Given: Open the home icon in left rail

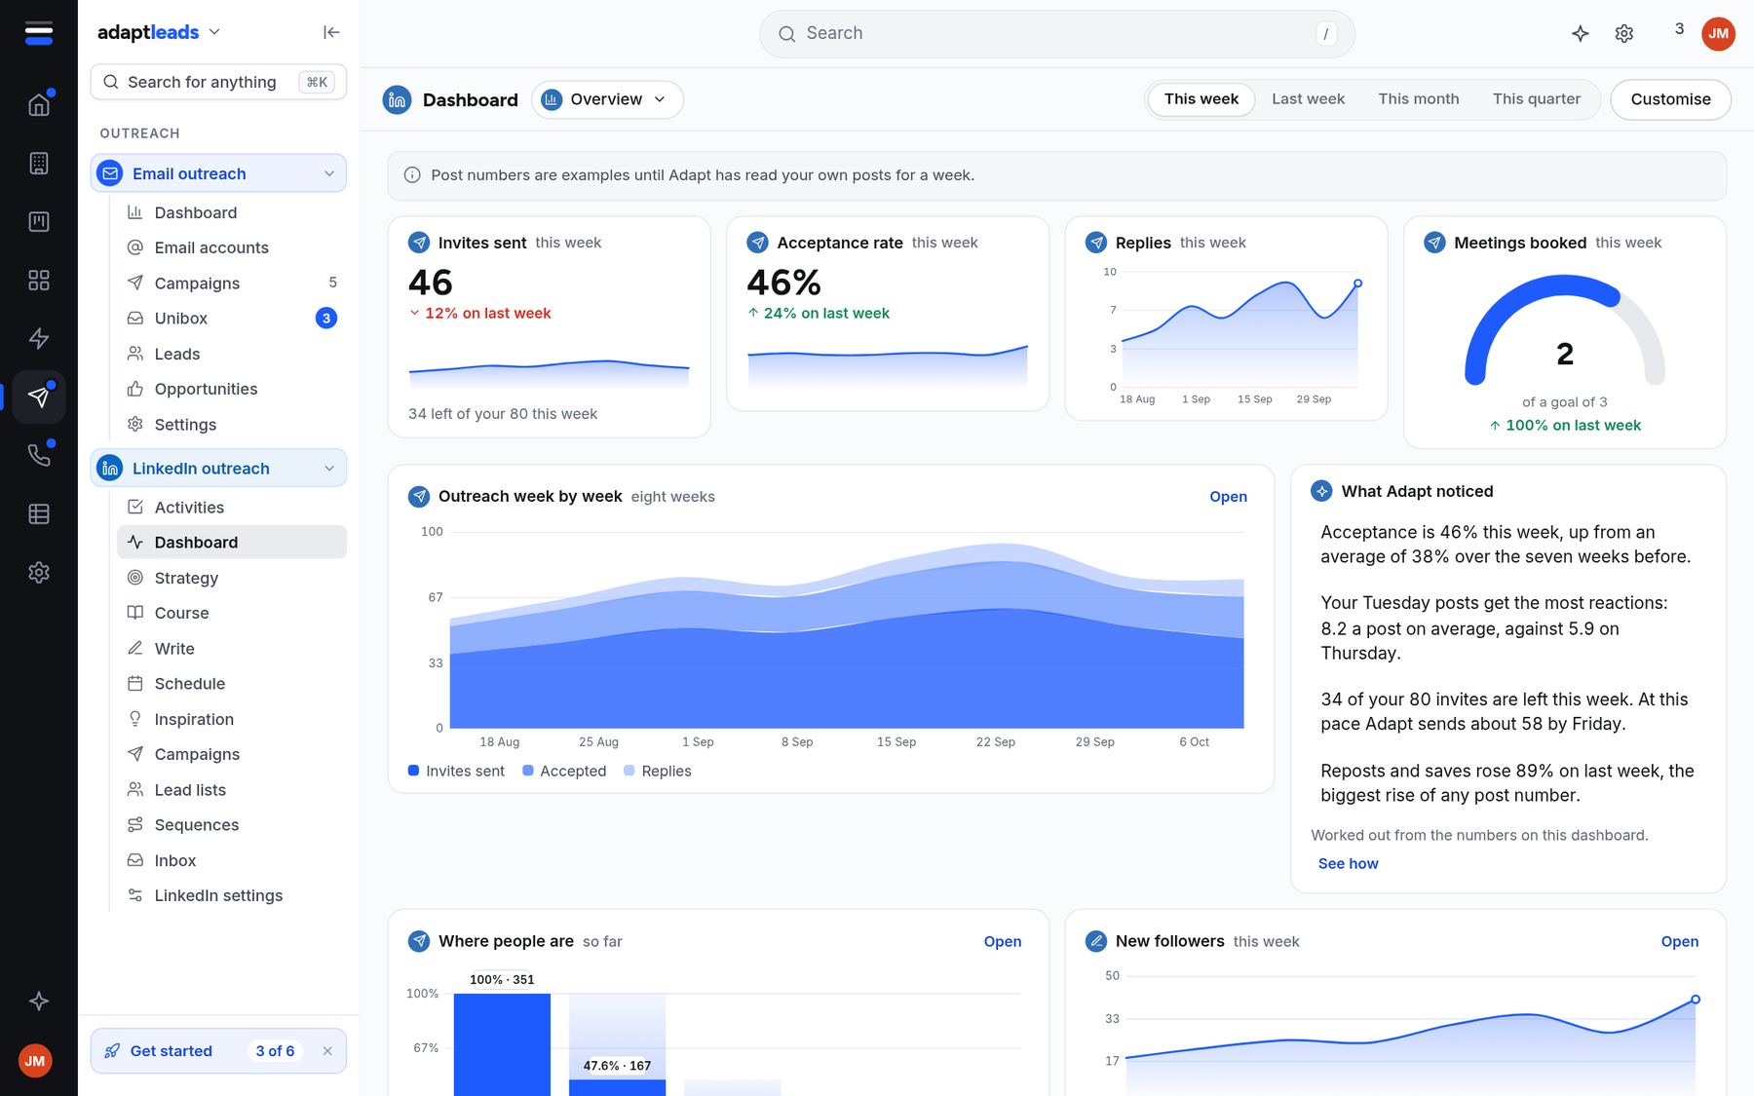Looking at the screenshot, I should (x=39, y=104).
